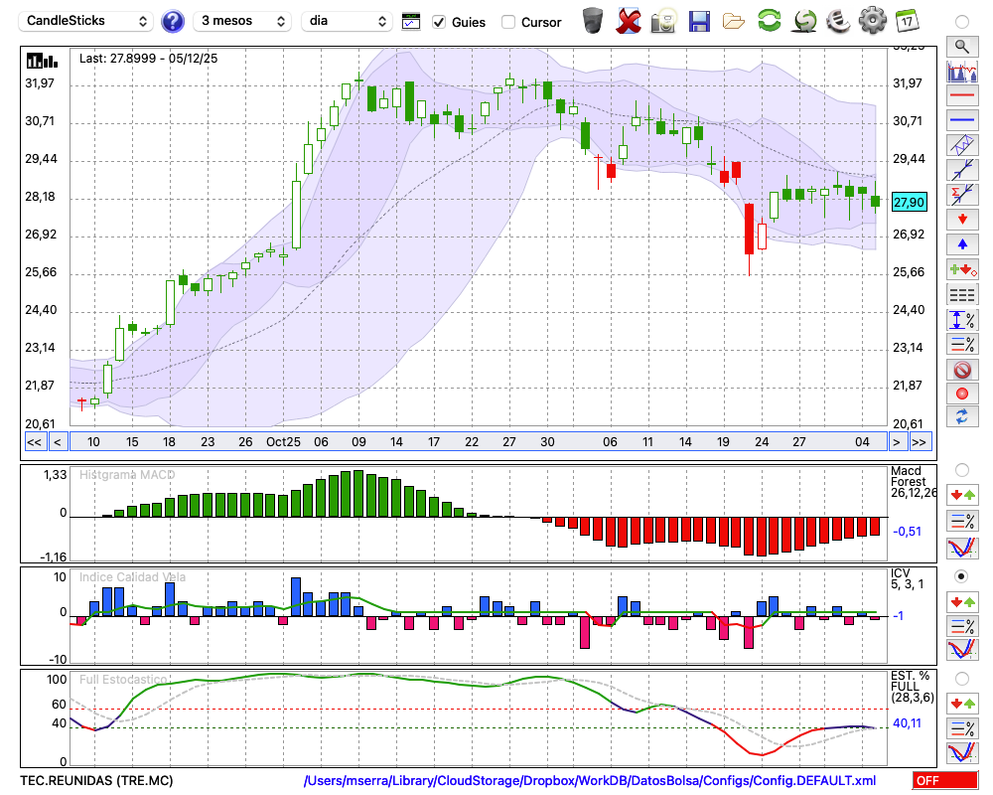Open the 'dia' interval dropdown
Screen dimensions: 993x795
pyautogui.click(x=347, y=21)
